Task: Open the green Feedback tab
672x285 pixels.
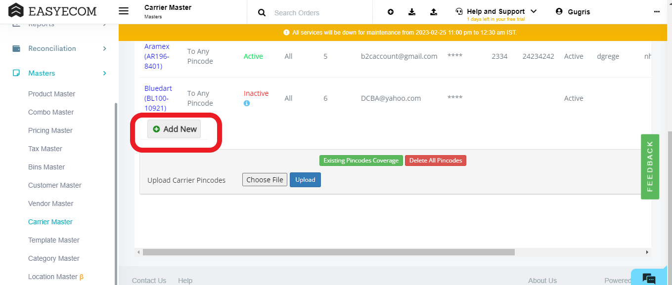Action: point(650,166)
